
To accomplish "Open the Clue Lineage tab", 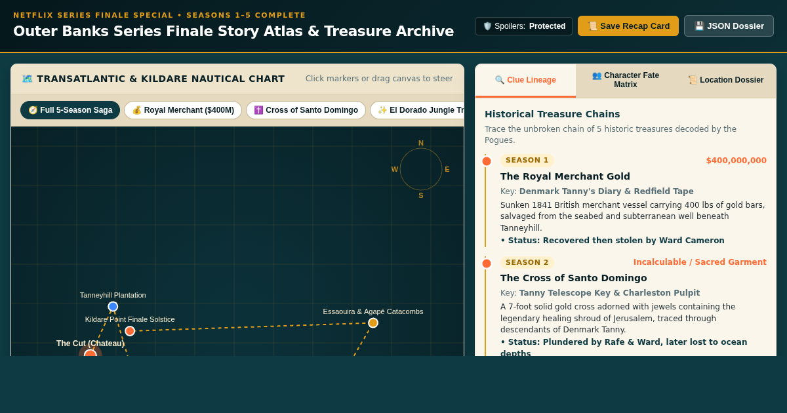I will click(x=525, y=81).
